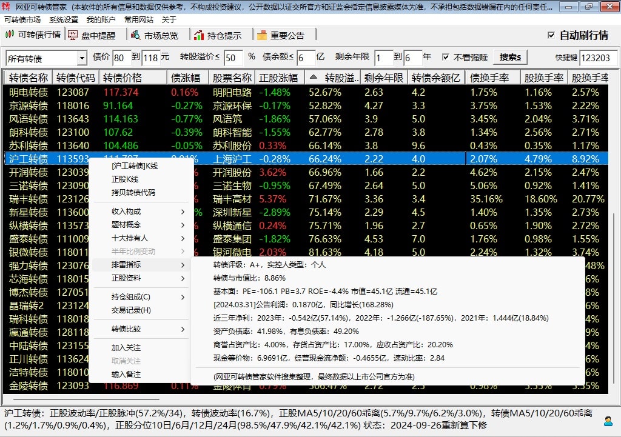Sort by the 转债名称 column header
The image size is (621, 437).
pos(28,78)
